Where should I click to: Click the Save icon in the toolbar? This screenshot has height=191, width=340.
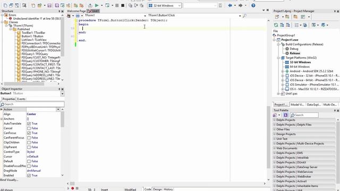coord(49,5)
